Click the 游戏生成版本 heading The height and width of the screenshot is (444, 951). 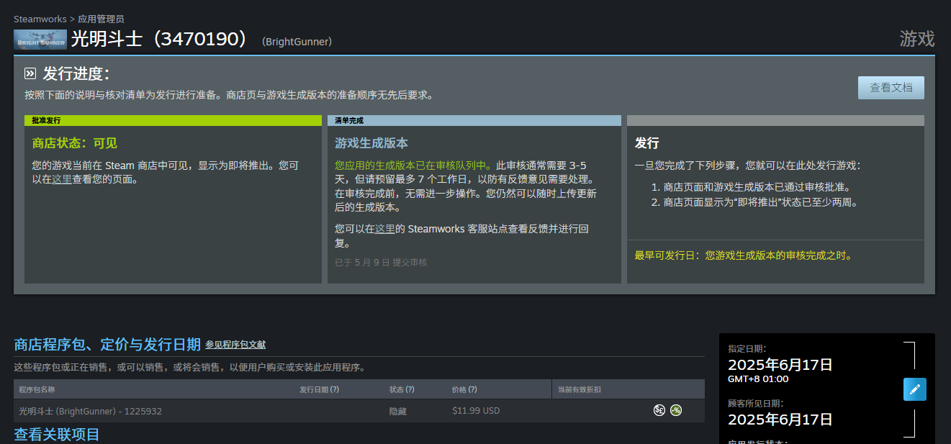coord(371,143)
